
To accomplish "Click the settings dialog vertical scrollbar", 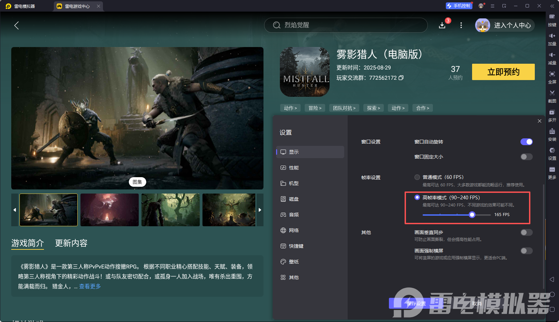I will [543, 236].
